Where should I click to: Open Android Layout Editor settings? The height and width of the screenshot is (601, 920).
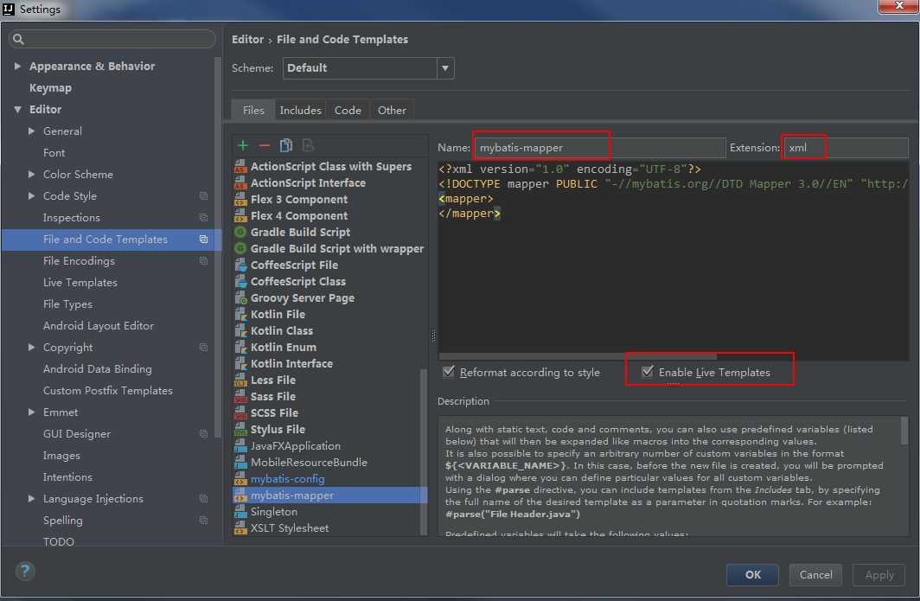tap(99, 326)
